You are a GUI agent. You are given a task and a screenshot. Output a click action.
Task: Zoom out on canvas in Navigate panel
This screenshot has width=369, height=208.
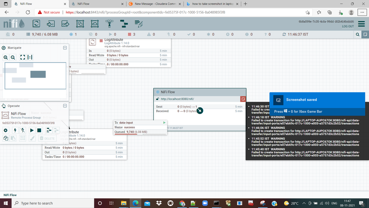click(13, 57)
